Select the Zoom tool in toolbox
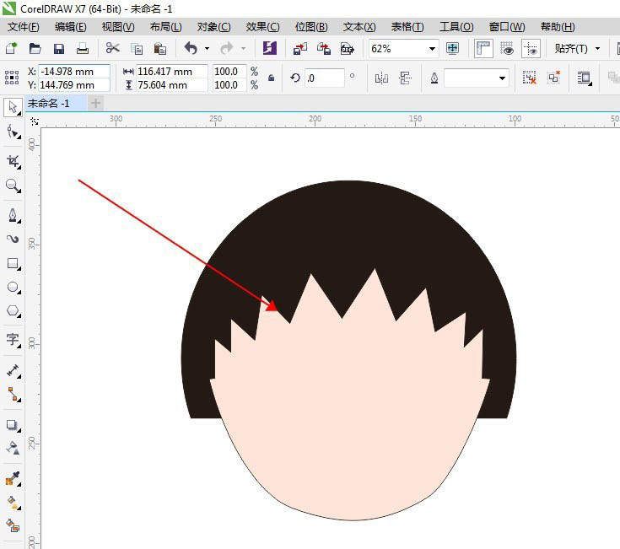 (13, 186)
